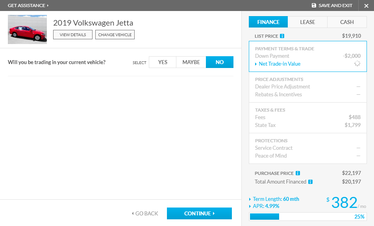Click Save and Exit text
The height and width of the screenshot is (226, 374).
[x=335, y=5]
